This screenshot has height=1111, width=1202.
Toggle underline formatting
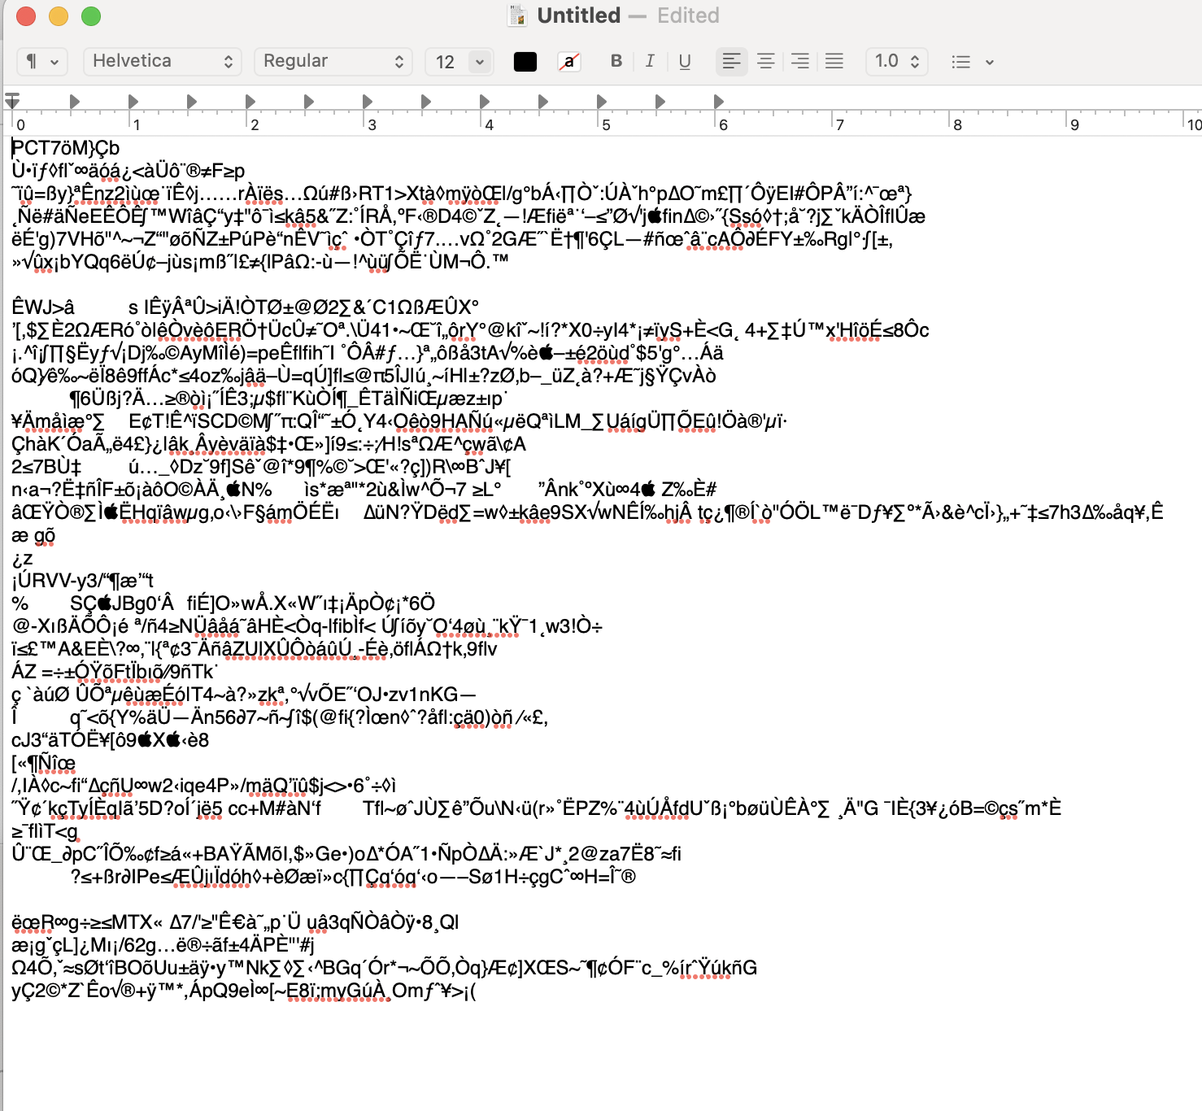point(685,61)
